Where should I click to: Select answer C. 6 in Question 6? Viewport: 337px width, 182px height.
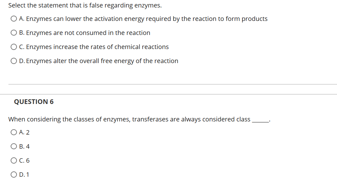(x=13, y=160)
